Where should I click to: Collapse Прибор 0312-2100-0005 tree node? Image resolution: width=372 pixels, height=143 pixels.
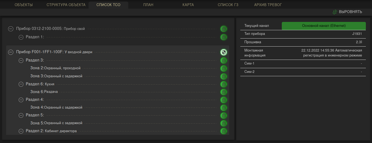click(x=11, y=29)
